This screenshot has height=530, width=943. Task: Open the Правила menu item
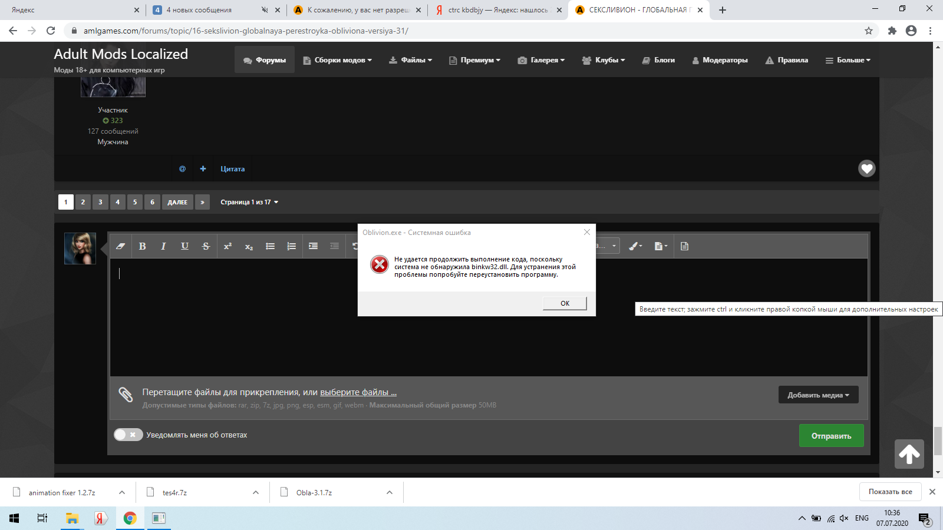787,60
